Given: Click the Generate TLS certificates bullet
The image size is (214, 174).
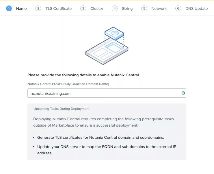Looking at the screenshot, I should coord(101,137).
